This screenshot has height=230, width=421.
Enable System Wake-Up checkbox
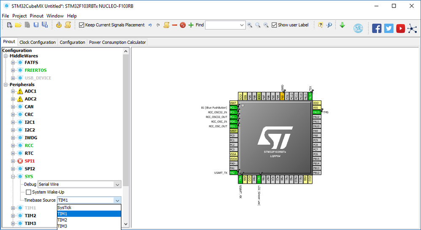coord(28,192)
